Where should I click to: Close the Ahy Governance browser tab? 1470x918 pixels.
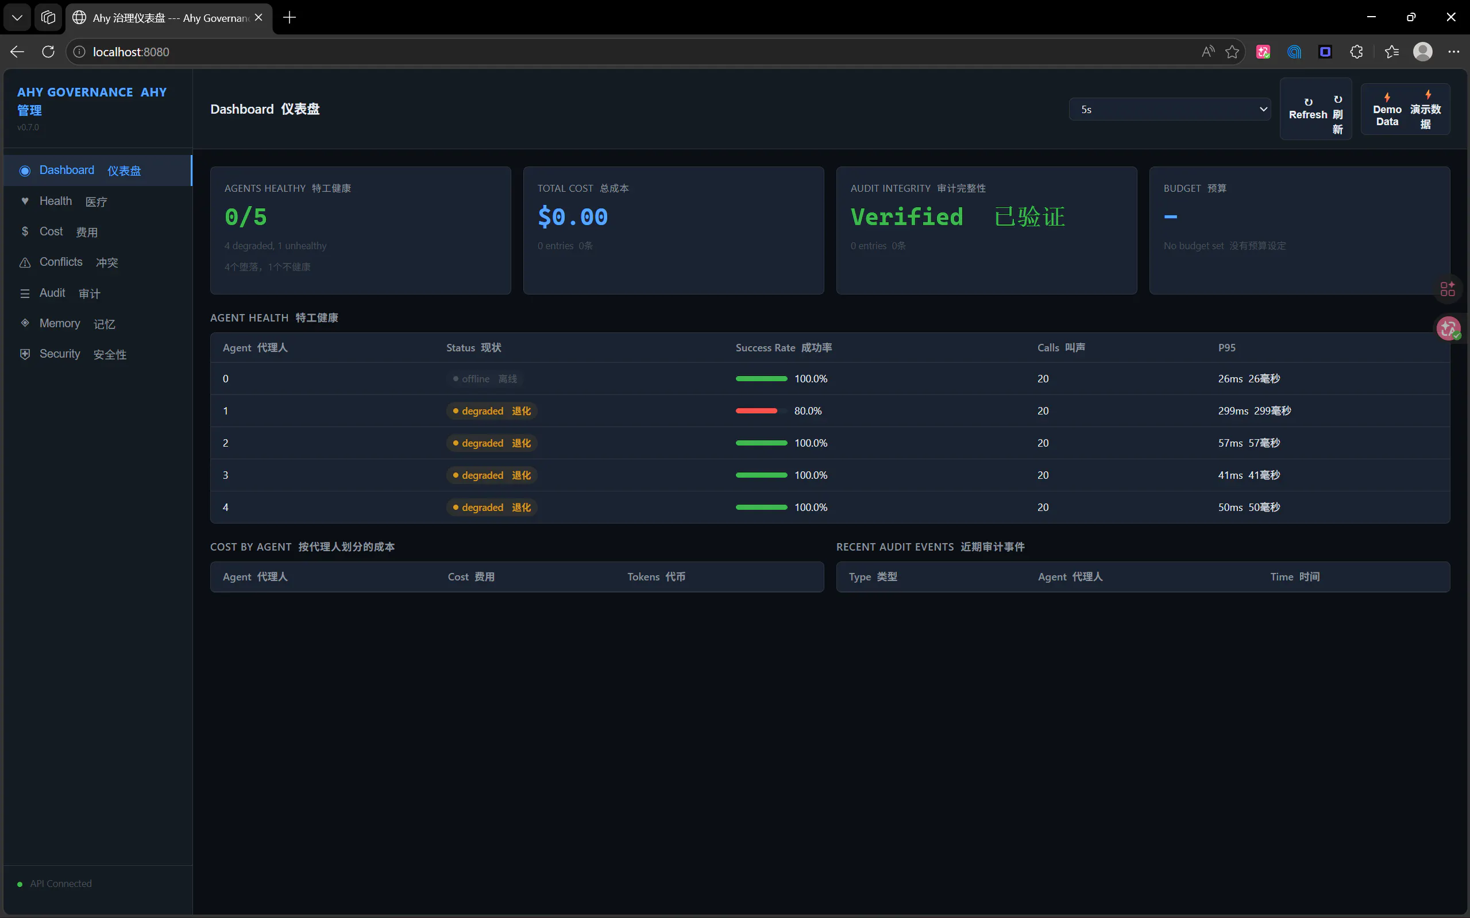pos(258,18)
